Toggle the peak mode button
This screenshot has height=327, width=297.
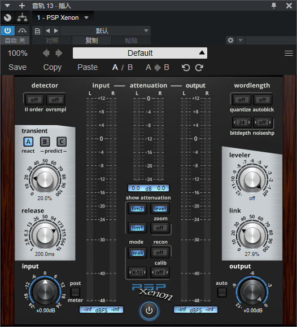coord(137,253)
